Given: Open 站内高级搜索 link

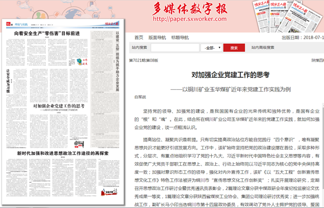Looking at the screenshot, I should [262, 48].
